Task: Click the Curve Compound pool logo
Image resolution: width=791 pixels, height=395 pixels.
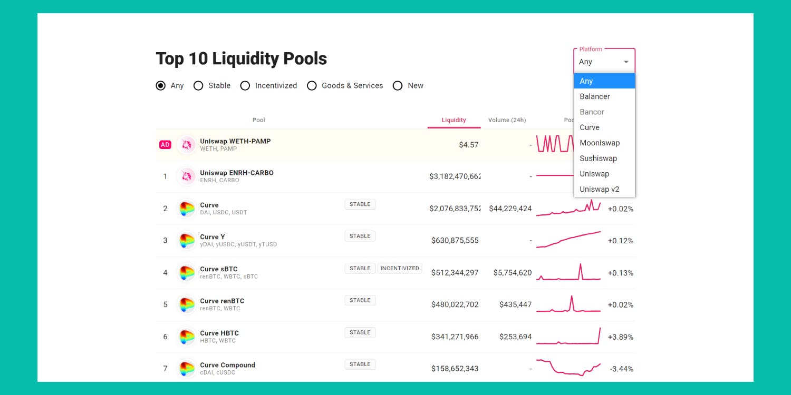Action: coord(187,369)
